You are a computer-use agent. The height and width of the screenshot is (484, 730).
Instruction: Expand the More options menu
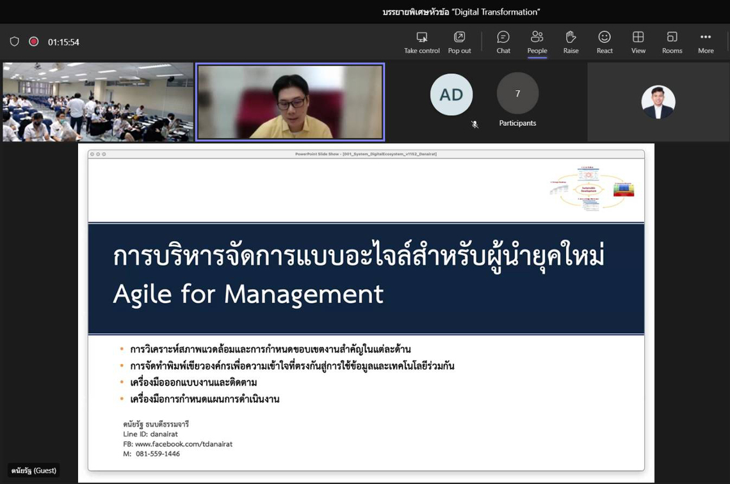click(706, 42)
